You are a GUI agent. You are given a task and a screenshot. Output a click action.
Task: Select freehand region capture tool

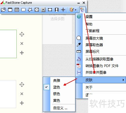click(30, 10)
